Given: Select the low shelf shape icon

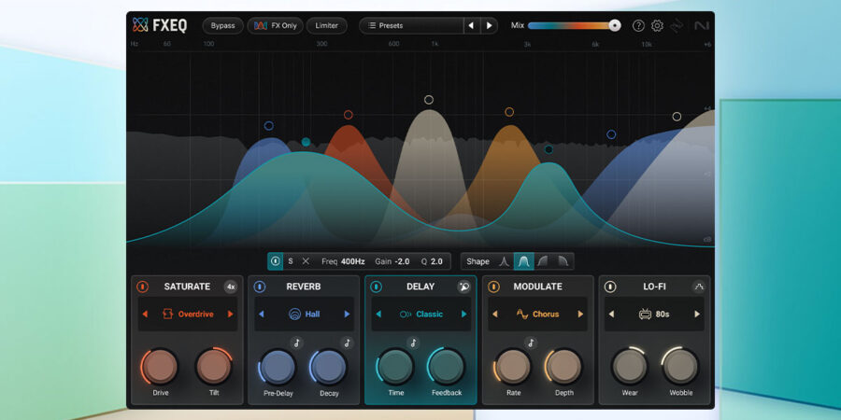Looking at the screenshot, I should tap(543, 261).
